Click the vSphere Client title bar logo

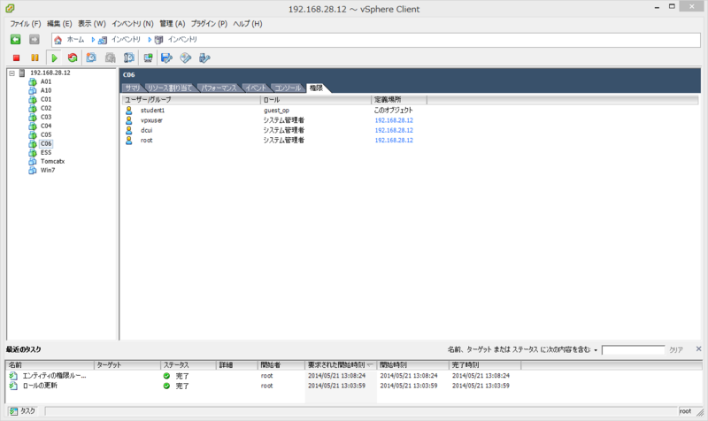point(10,8)
